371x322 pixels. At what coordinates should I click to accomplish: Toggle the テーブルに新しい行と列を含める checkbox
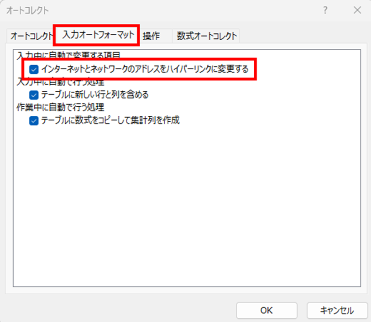tap(34, 95)
